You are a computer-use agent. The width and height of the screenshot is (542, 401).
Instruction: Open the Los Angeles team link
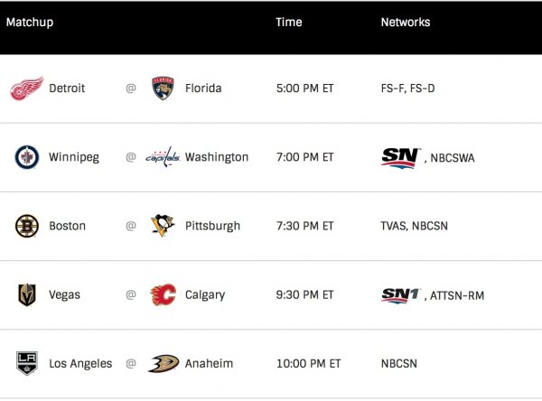point(80,363)
